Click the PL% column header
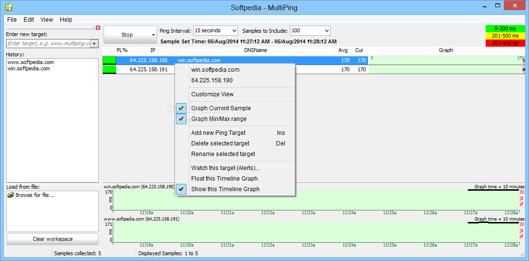Image resolution: width=529 pixels, height=261 pixels. click(x=122, y=50)
